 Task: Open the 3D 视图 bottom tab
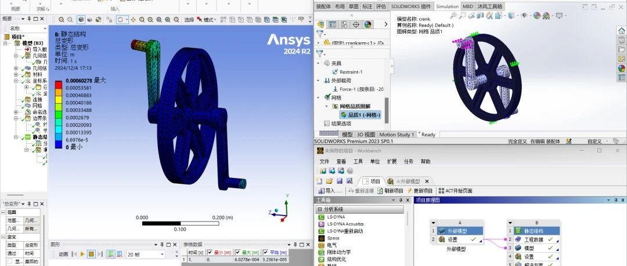(x=366, y=134)
